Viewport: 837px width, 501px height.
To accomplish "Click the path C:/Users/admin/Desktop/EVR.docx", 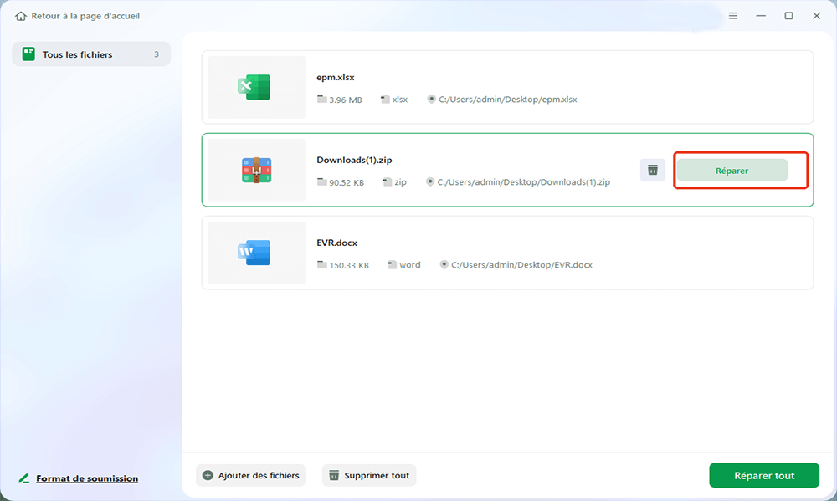I will pyautogui.click(x=521, y=264).
